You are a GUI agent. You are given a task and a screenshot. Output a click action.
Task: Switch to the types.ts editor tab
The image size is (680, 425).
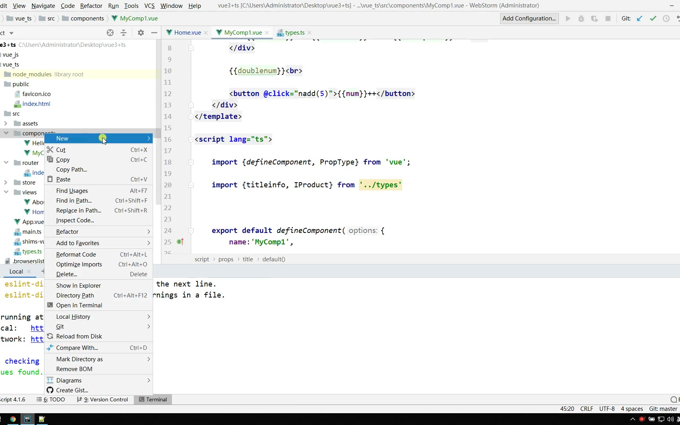[x=294, y=33]
